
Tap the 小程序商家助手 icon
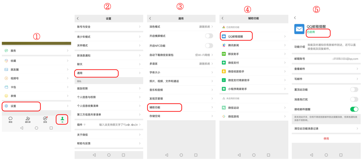pos(224,89)
